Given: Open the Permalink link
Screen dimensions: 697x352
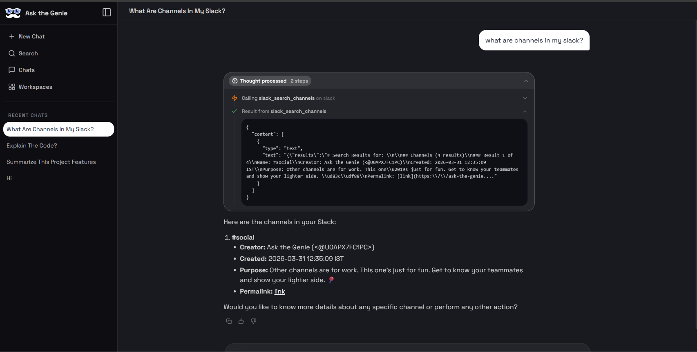Looking at the screenshot, I should tap(279, 291).
